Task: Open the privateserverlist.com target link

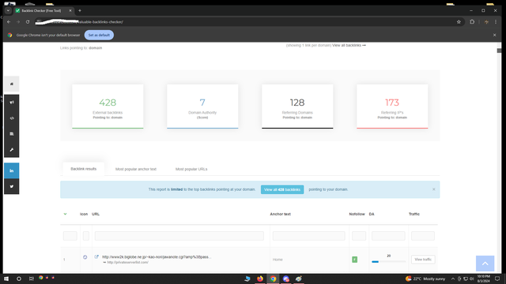Action: tap(128, 263)
